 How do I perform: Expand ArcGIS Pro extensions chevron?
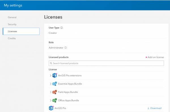pos(50,76)
